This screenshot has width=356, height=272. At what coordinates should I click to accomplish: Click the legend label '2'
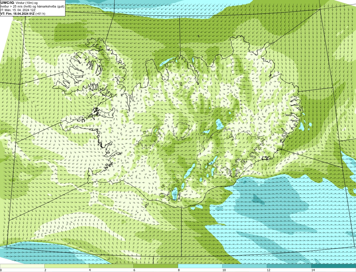pyautogui.click(x=45, y=270)
